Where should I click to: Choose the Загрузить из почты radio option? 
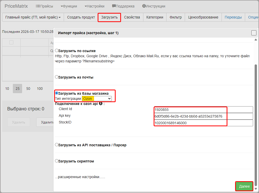pyautogui.click(x=57, y=77)
